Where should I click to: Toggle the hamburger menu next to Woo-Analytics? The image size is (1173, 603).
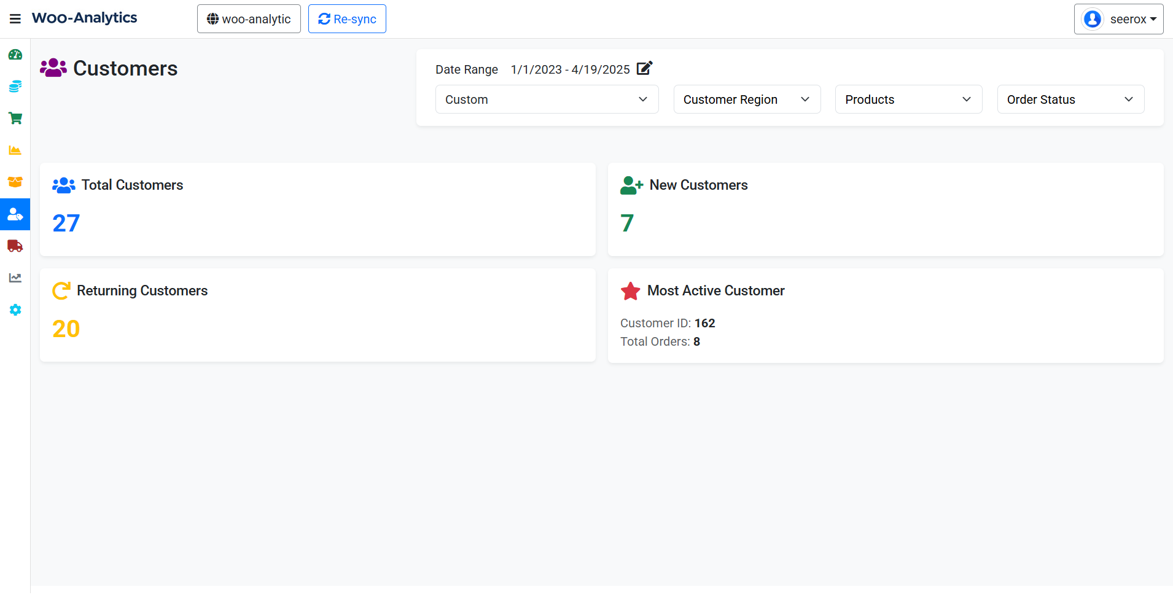15,18
